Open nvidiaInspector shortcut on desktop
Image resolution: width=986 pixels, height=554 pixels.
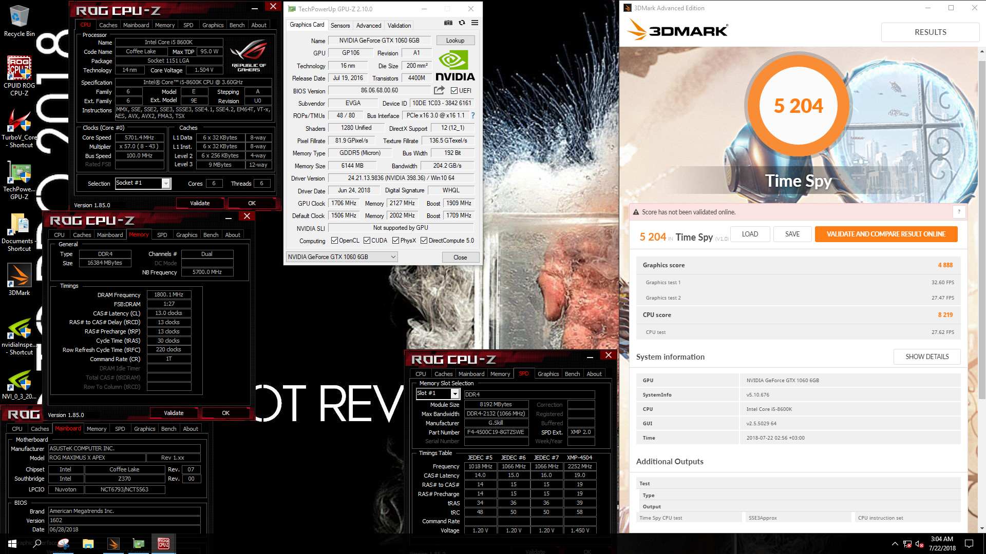(x=19, y=336)
